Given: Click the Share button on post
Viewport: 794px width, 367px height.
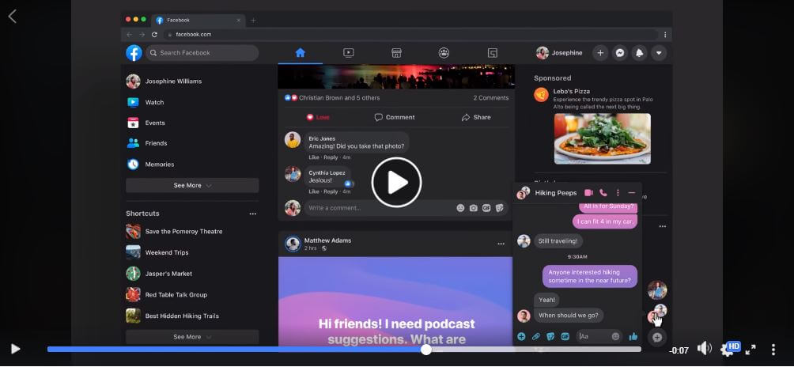Looking at the screenshot, I should pyautogui.click(x=476, y=117).
